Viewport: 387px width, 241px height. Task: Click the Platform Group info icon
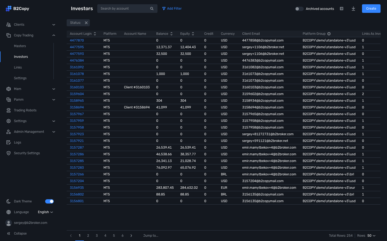(329, 34)
